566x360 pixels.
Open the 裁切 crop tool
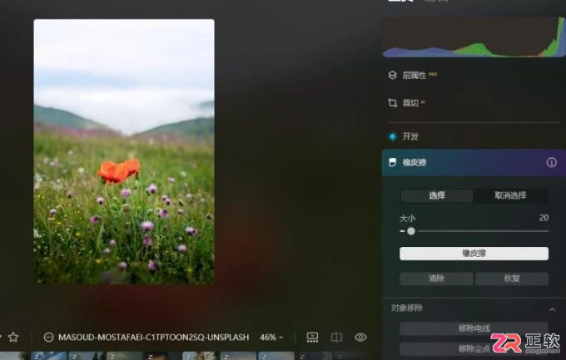click(x=407, y=103)
